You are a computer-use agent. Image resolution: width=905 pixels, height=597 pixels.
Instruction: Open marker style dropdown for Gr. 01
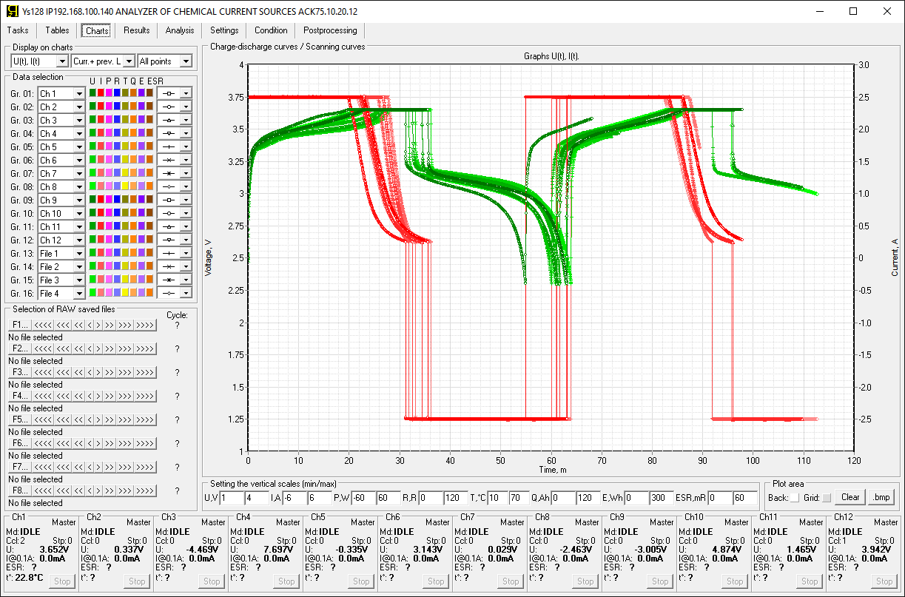pyautogui.click(x=186, y=94)
